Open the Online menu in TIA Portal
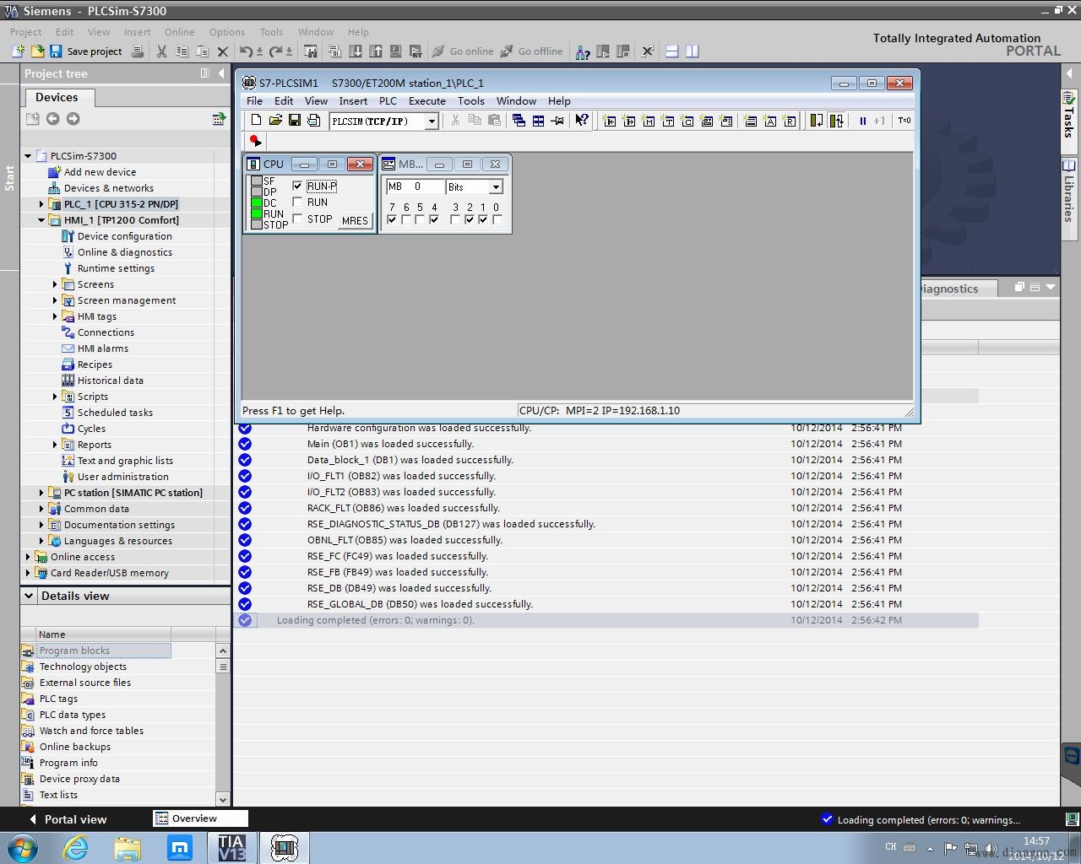 pos(179,32)
